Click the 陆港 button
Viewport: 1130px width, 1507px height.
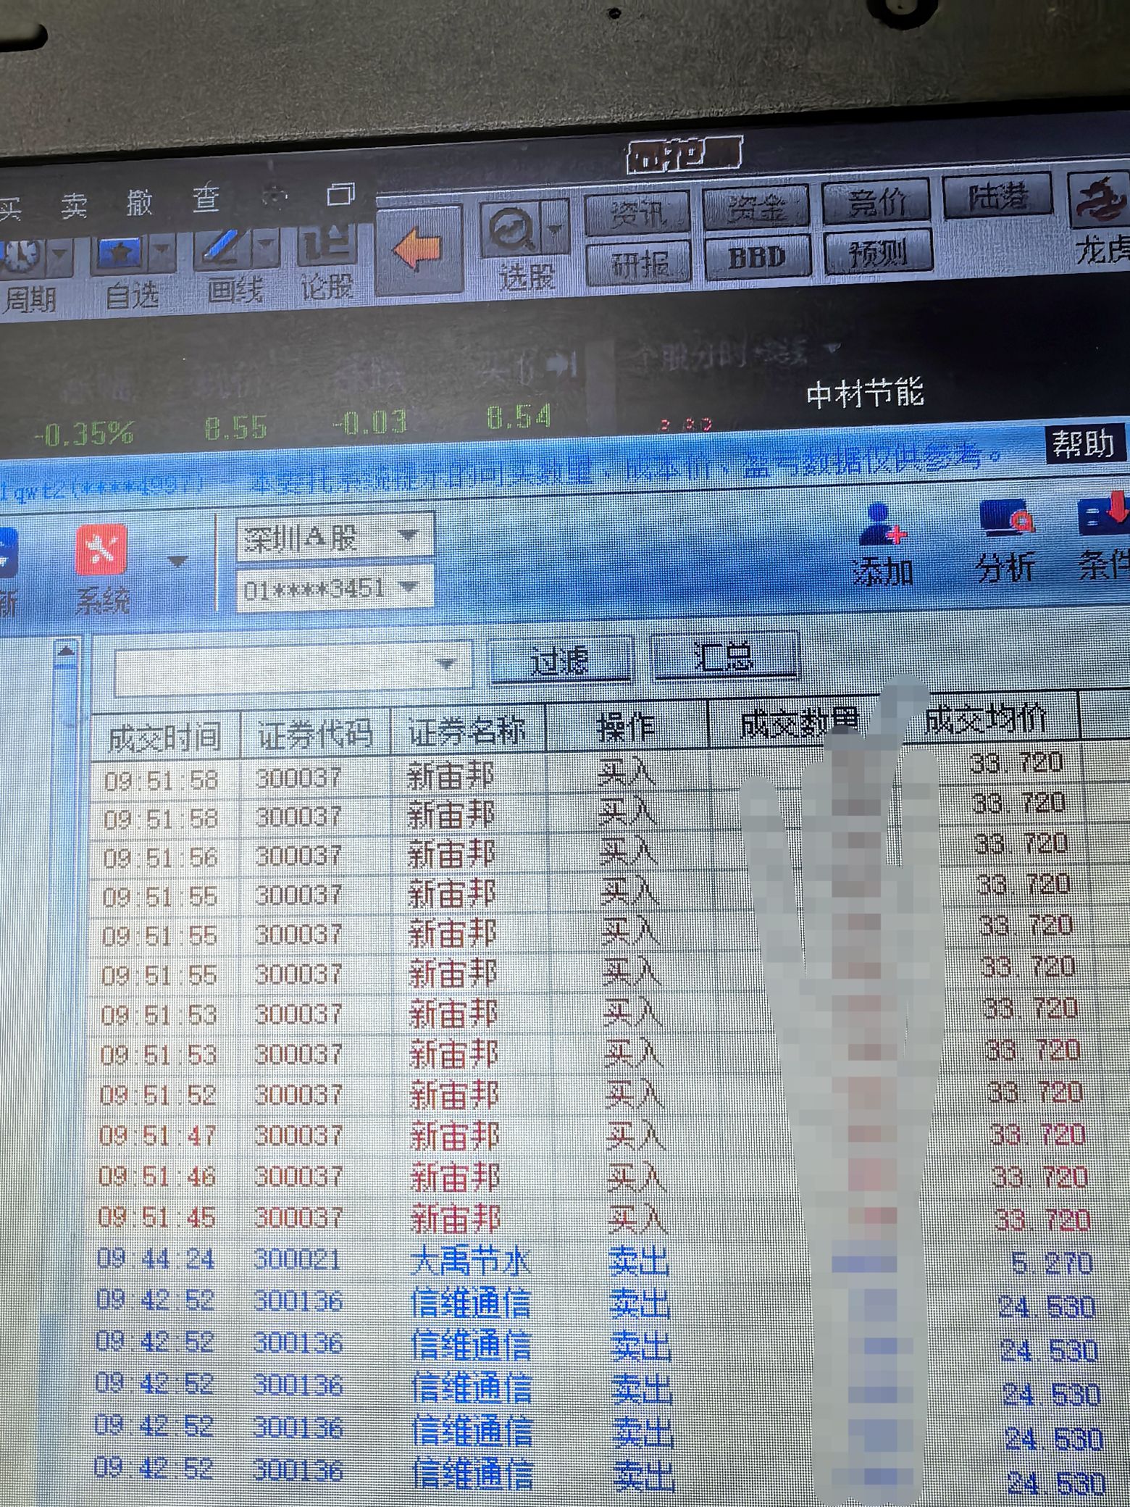(x=998, y=196)
